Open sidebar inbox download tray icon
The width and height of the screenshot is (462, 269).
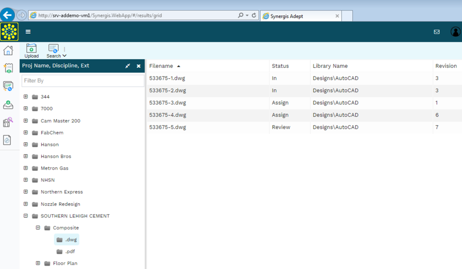(8, 105)
